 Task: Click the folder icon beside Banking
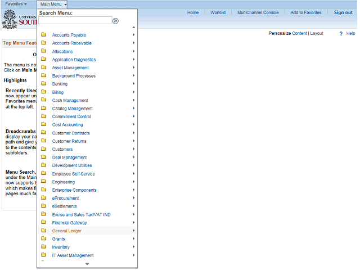click(x=44, y=84)
